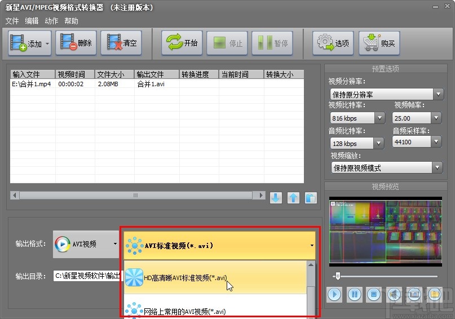Click the file list scrollbar right arrow

(x=261, y=195)
